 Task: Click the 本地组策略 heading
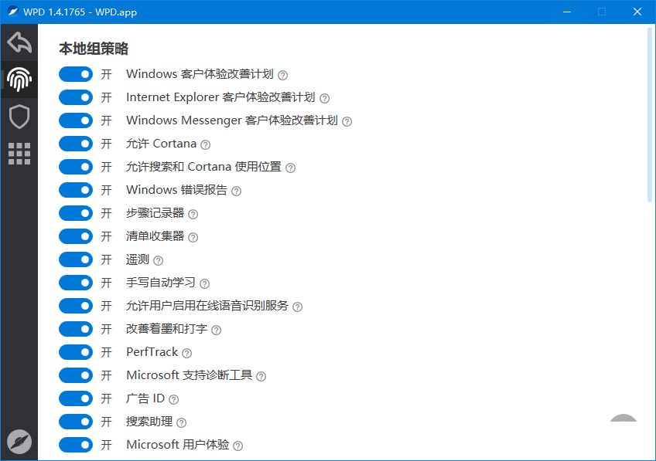94,49
